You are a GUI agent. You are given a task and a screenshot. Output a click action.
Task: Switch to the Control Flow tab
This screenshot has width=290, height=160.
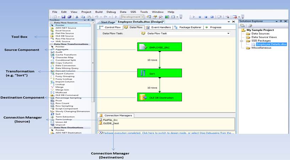110,27
